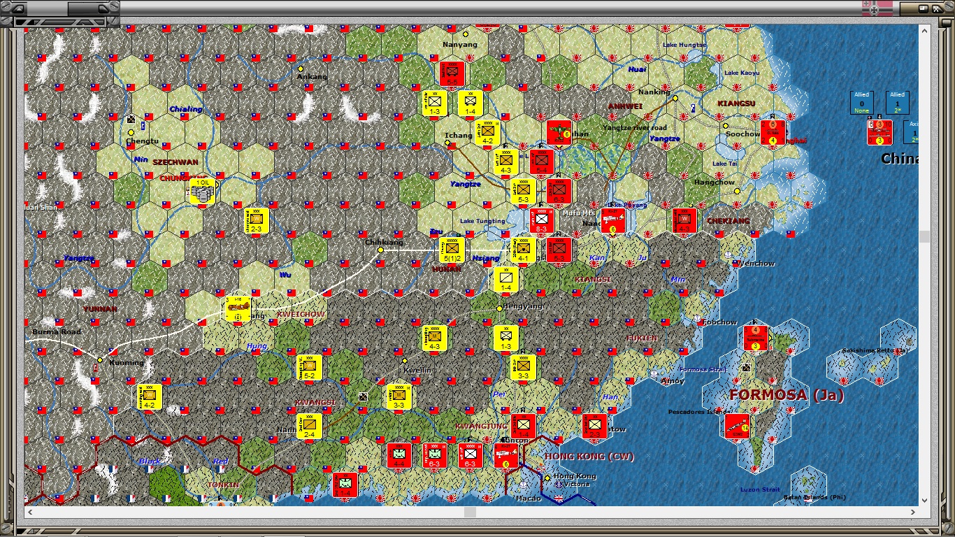Select the yellow 4-2 unit beside Ichang
This screenshot has height=537, width=955.
[x=488, y=132]
